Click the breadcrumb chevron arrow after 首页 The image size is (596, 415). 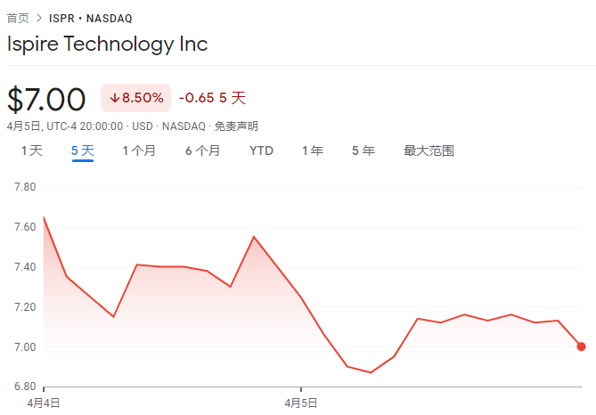click(39, 18)
